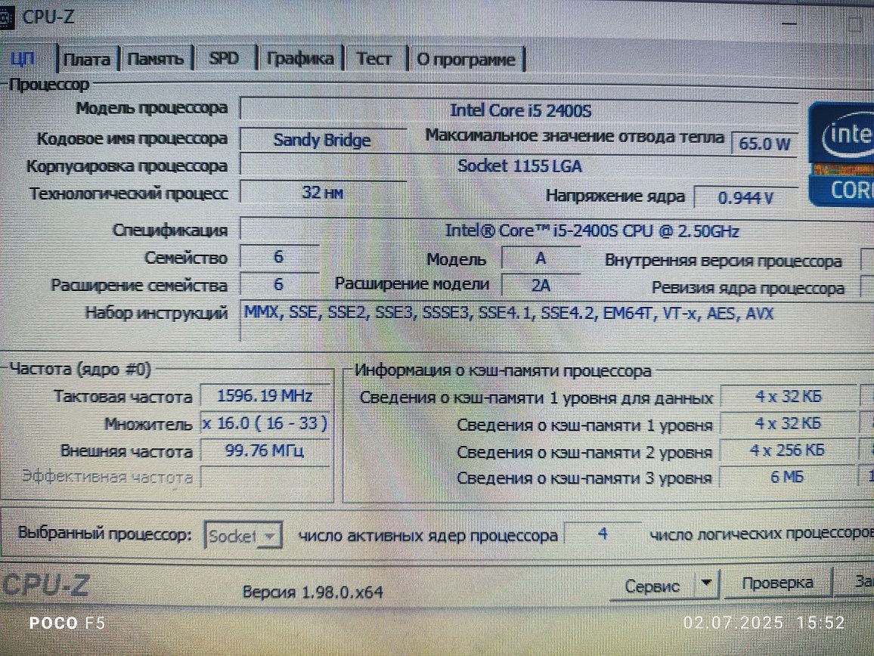The height and width of the screenshot is (656, 874).
Task: Click the Набор инструкций label
Action: 156,313
